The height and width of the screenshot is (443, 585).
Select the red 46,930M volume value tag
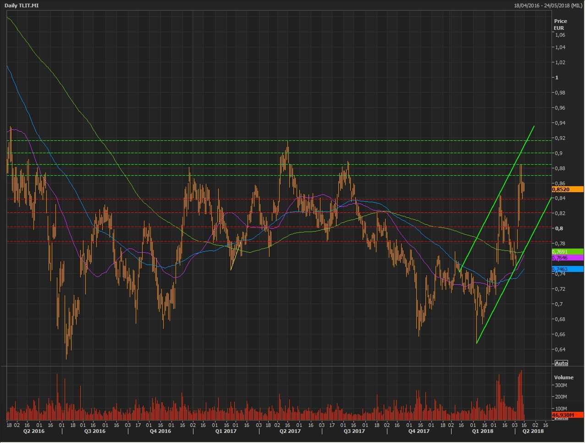[x=568, y=415]
